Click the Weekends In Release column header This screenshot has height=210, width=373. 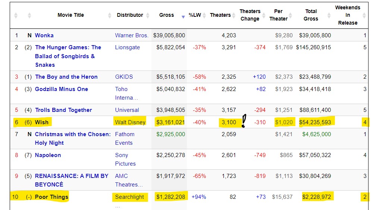click(348, 15)
